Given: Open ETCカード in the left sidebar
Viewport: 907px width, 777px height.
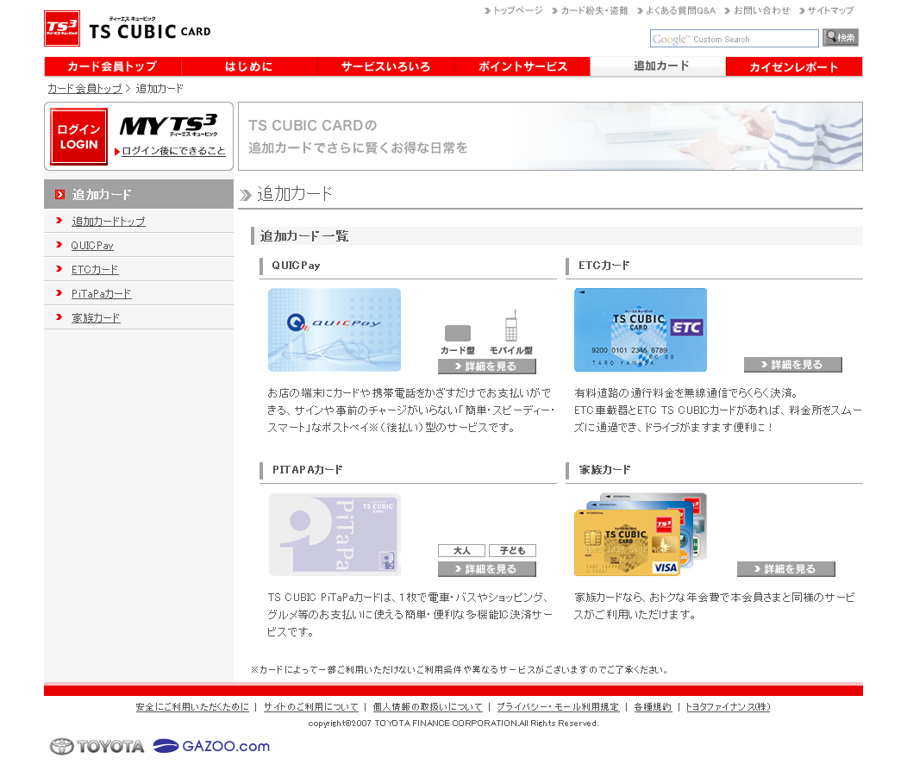Looking at the screenshot, I should point(95,269).
